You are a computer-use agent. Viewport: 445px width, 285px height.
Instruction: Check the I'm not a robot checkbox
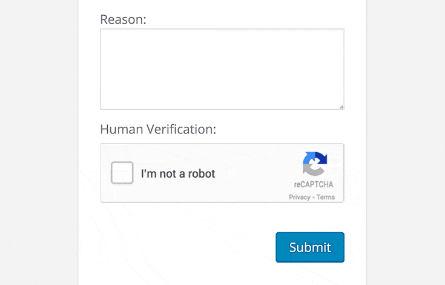click(x=122, y=173)
